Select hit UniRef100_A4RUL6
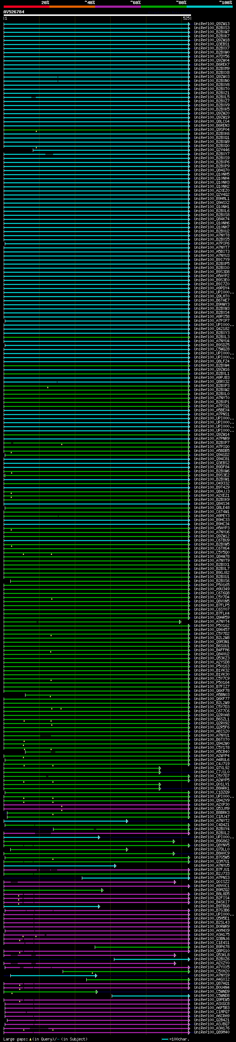This screenshot has width=236, height=1042. point(212,760)
